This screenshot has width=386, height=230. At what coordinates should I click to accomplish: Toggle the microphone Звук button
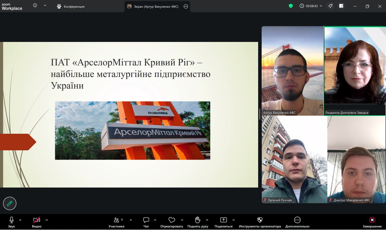coord(11,222)
